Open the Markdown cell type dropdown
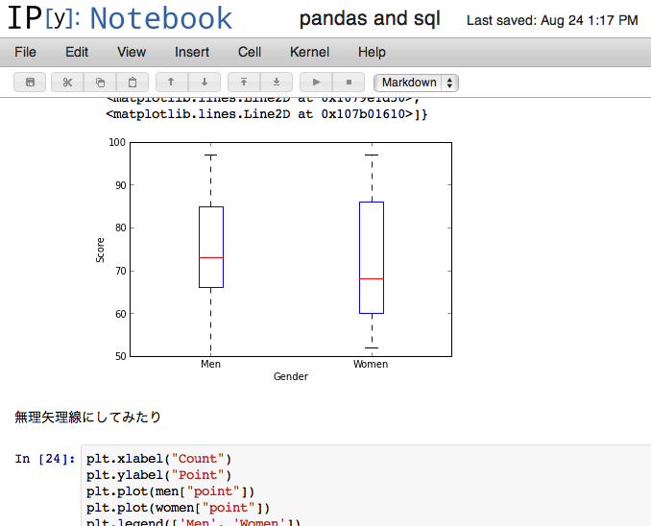Screen dimensions: 651x526 pos(416,83)
